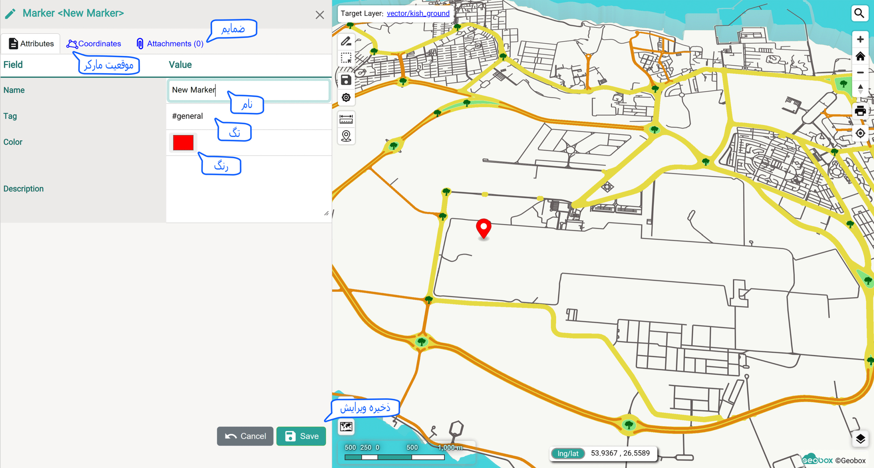Image resolution: width=874 pixels, height=468 pixels.
Task: Open the layers stack panel
Action: point(860,439)
